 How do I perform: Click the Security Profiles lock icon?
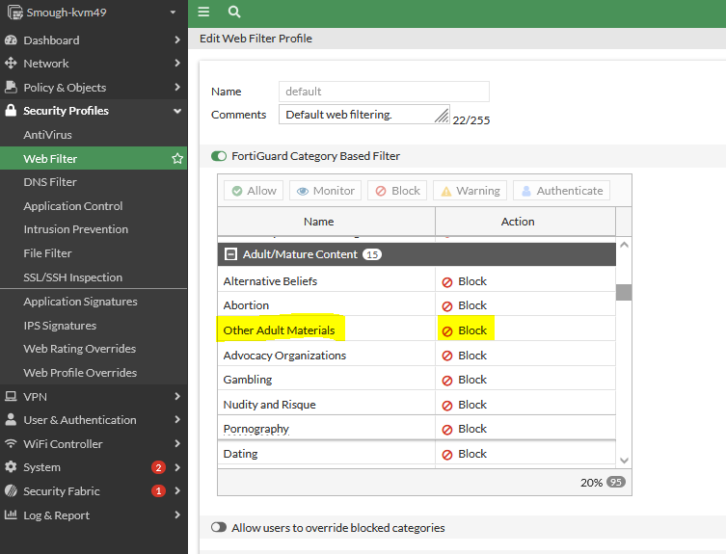coord(12,111)
